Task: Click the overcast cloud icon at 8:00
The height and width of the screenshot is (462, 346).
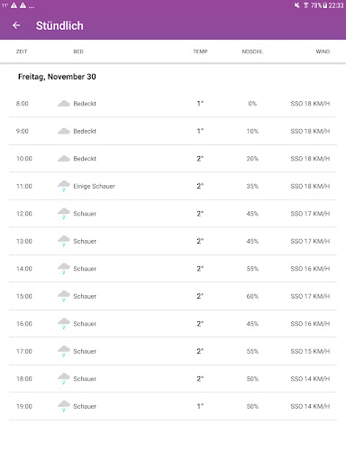Action: 64,104
